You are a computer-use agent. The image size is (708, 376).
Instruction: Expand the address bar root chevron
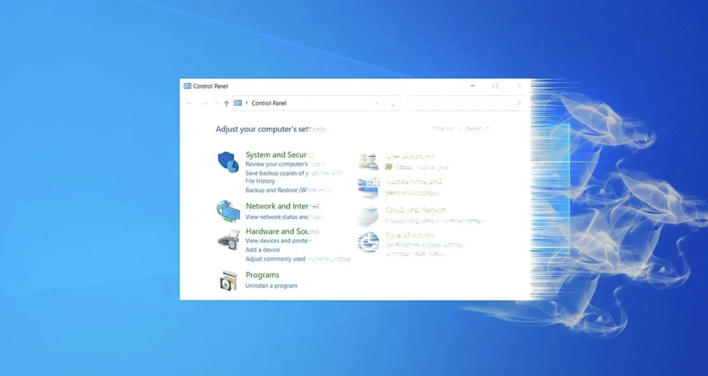pyautogui.click(x=246, y=103)
